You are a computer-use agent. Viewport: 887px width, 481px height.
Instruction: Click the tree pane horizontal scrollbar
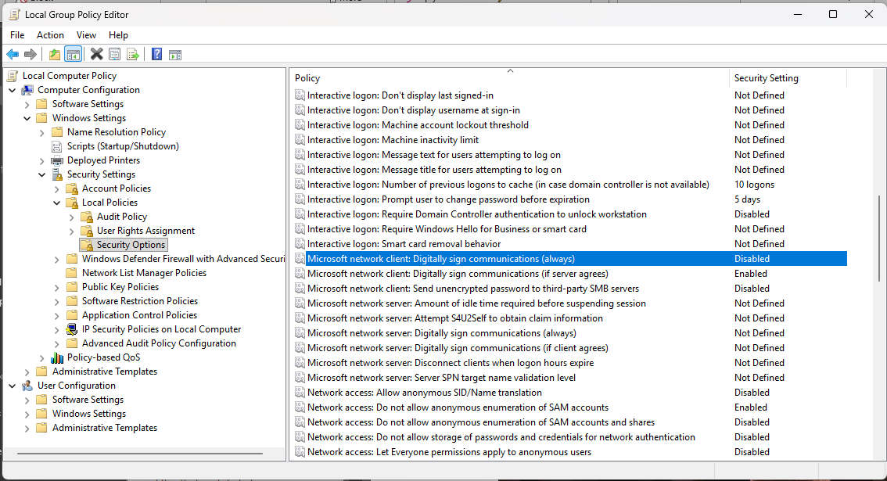click(140, 454)
